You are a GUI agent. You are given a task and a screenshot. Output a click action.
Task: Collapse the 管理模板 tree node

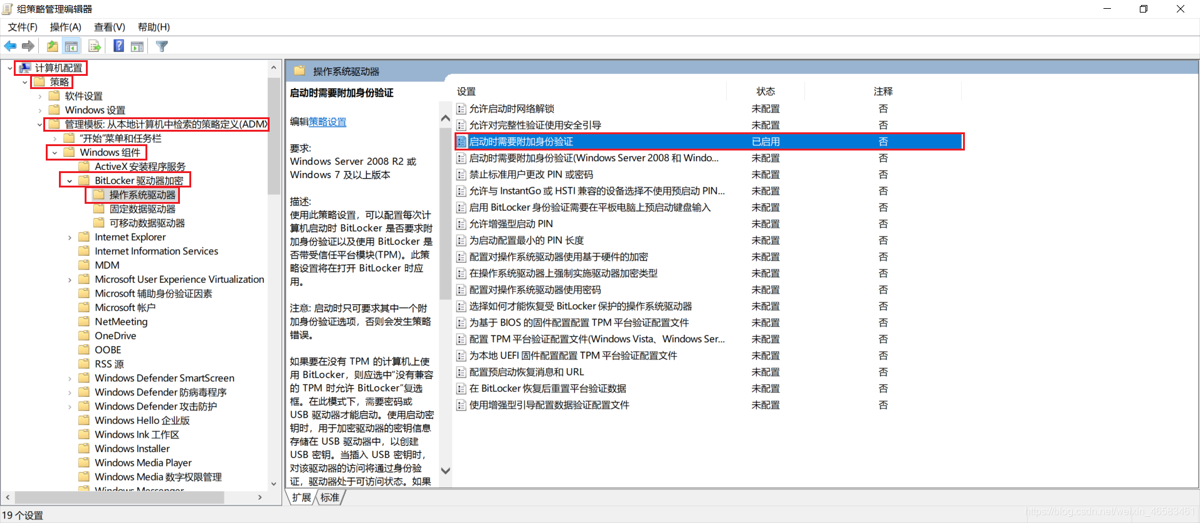[40, 124]
